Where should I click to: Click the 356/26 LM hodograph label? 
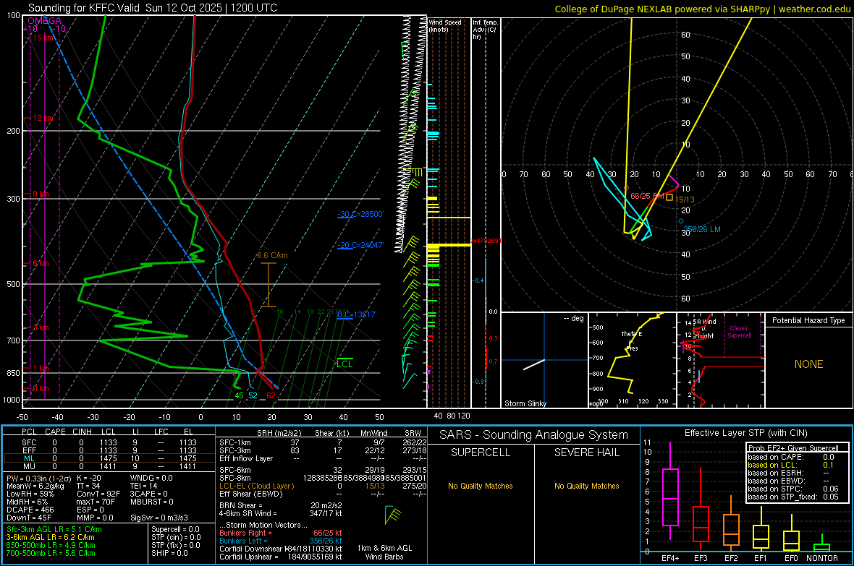(702, 229)
